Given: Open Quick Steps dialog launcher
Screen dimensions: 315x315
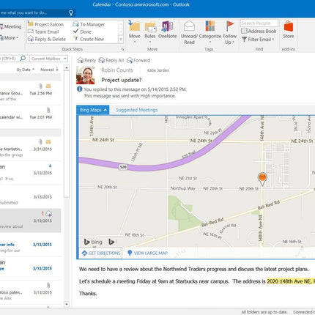Looking at the screenshot, I should [122, 49].
